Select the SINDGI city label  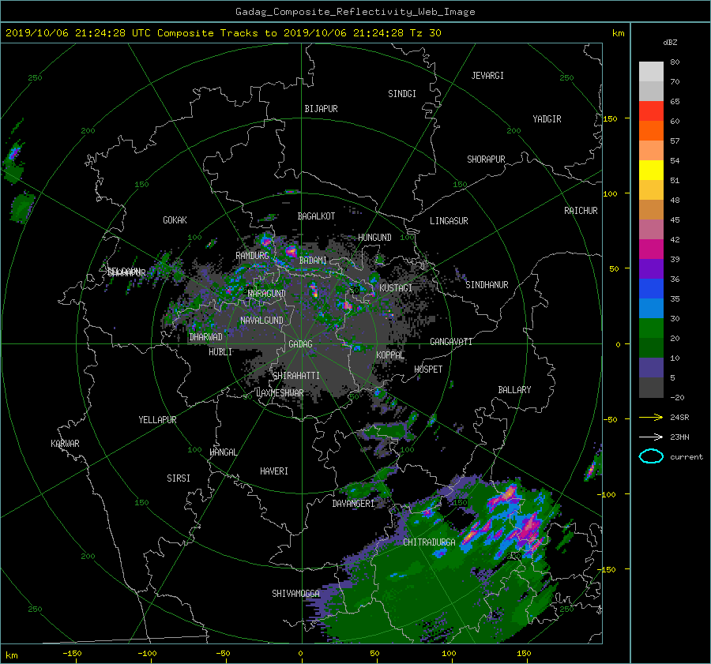tap(402, 94)
